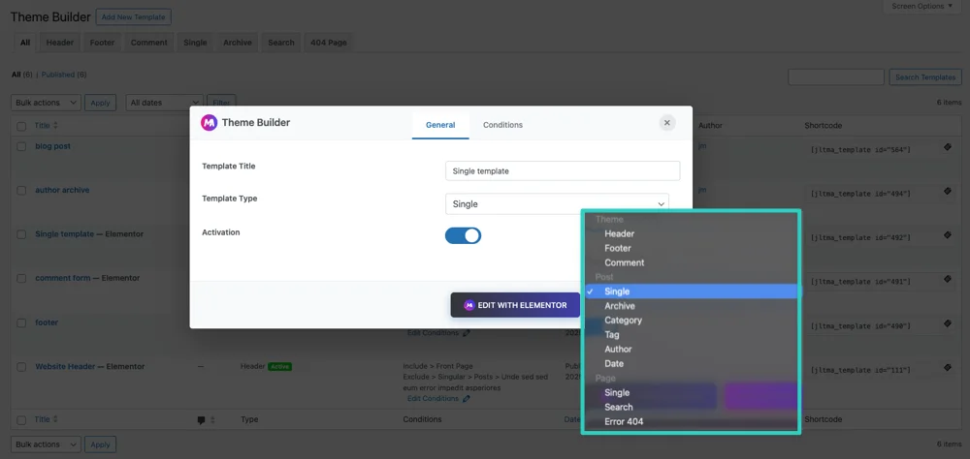The height and width of the screenshot is (459, 970).
Task: Focus the search templates text box
Action: [836, 77]
